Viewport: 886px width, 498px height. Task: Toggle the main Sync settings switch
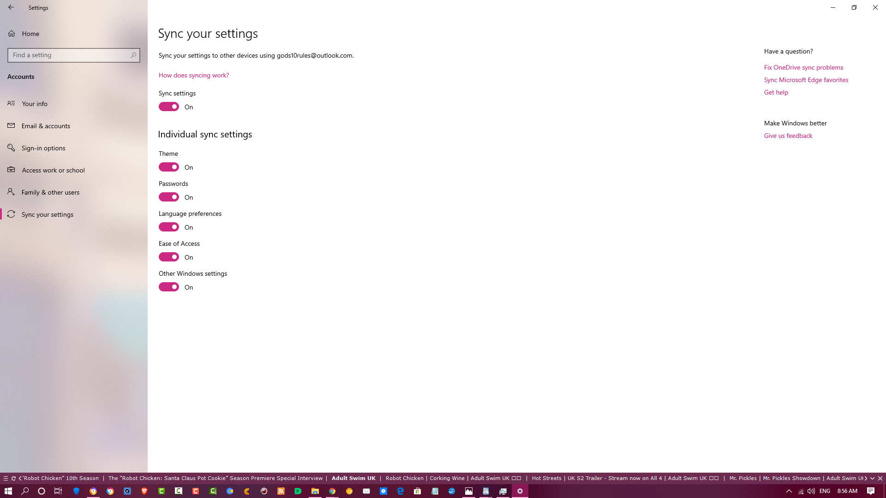coord(169,107)
